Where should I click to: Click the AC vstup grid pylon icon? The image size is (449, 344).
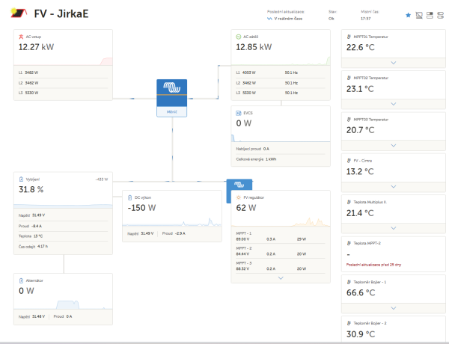(x=21, y=37)
